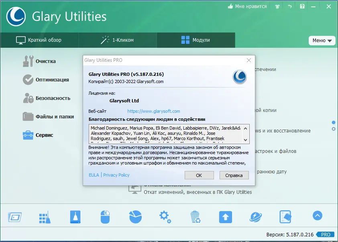Viewport: 338px width, 242px height.
Task: Confirm the About dialog with OK
Action: (x=199, y=175)
